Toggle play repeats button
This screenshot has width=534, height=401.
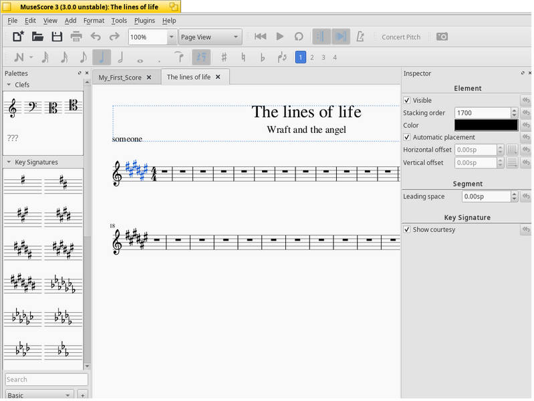click(321, 37)
